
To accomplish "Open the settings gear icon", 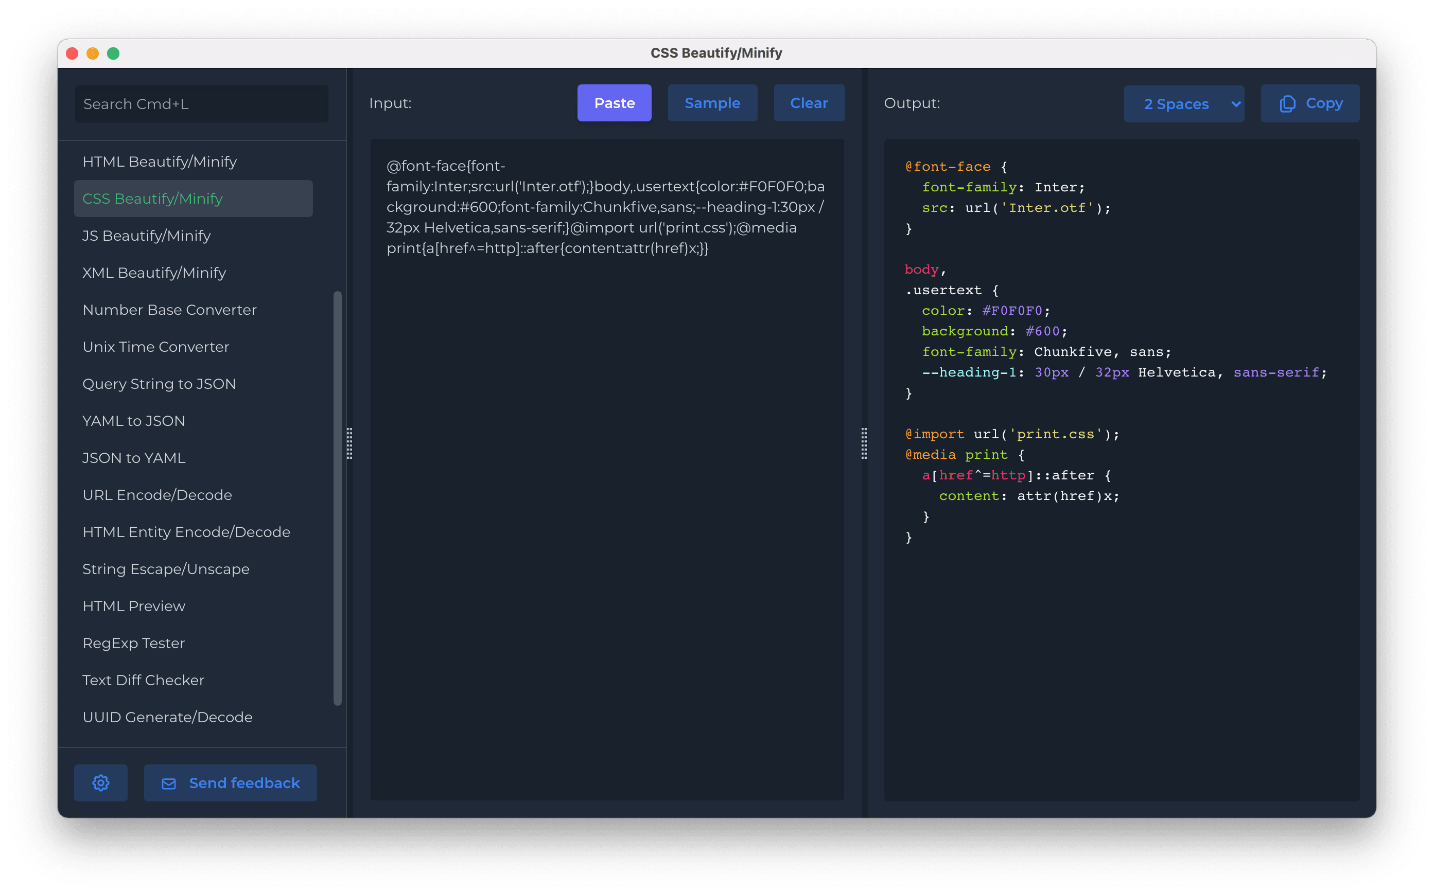I will pos(100,782).
